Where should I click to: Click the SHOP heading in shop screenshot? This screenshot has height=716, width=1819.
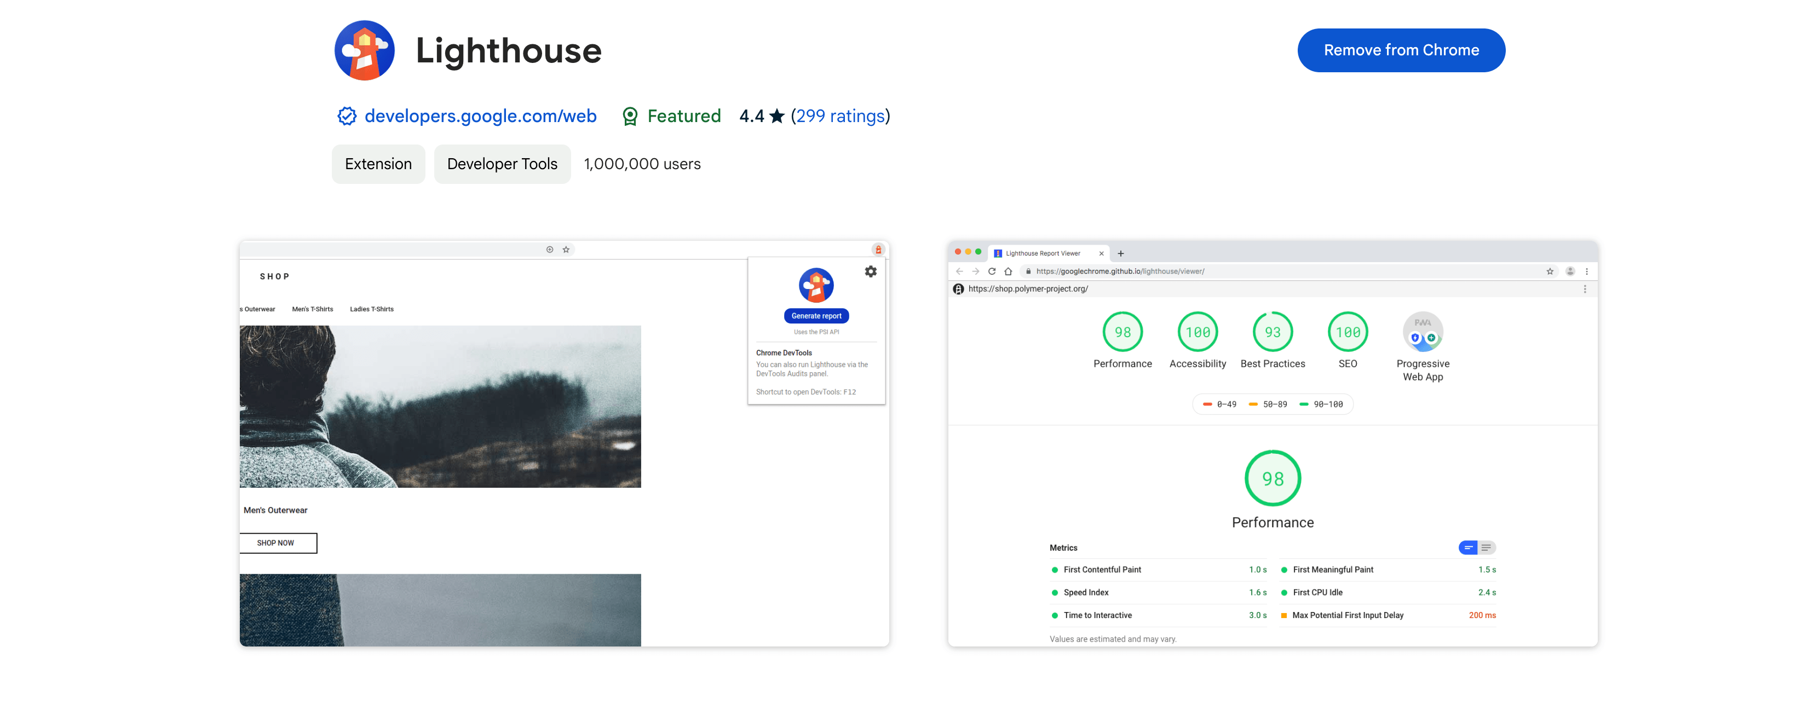point(274,277)
